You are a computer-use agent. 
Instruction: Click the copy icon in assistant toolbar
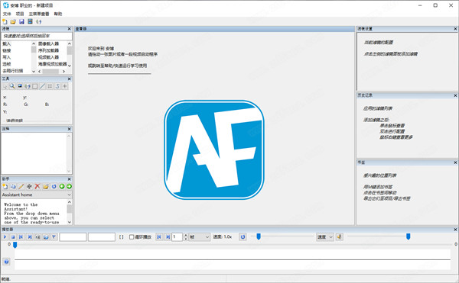point(13,186)
